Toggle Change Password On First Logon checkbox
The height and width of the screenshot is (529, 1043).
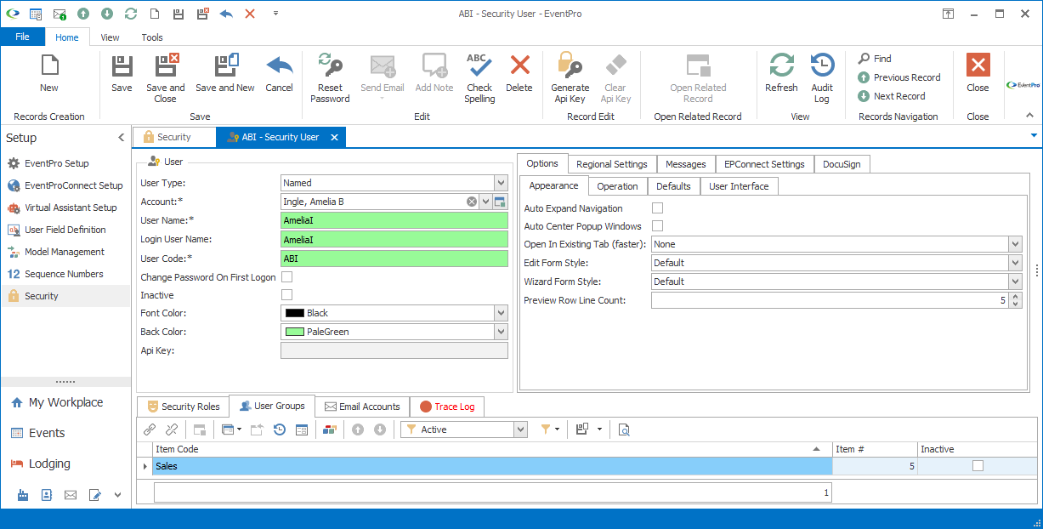click(x=287, y=277)
